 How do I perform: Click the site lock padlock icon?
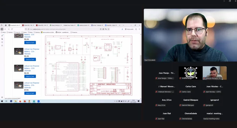[28, 29]
